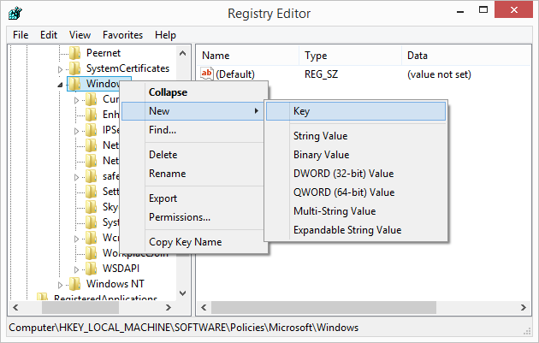Open the Favorites menu
The height and width of the screenshot is (343, 539).
122,35
